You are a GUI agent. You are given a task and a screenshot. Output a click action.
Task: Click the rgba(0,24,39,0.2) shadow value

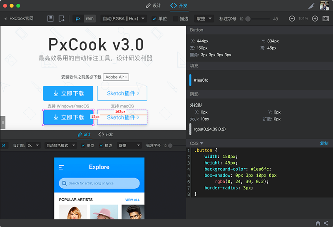[x=210, y=129]
